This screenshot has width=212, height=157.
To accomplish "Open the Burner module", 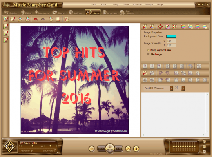I will (x=59, y=12).
